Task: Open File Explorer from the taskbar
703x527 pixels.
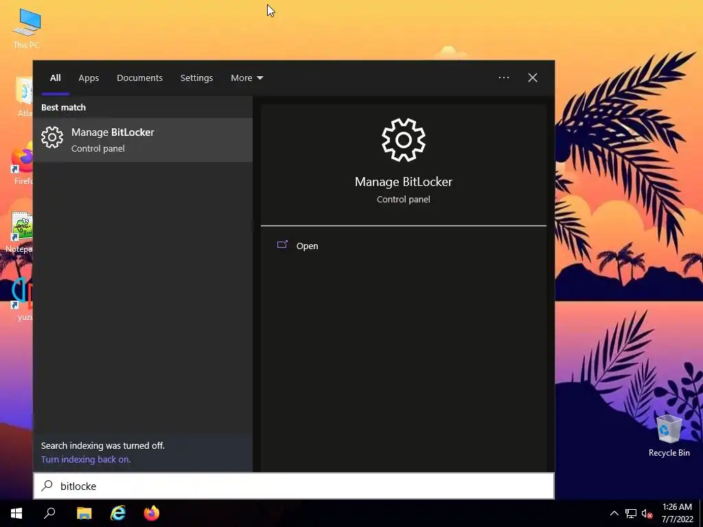Action: point(84,513)
